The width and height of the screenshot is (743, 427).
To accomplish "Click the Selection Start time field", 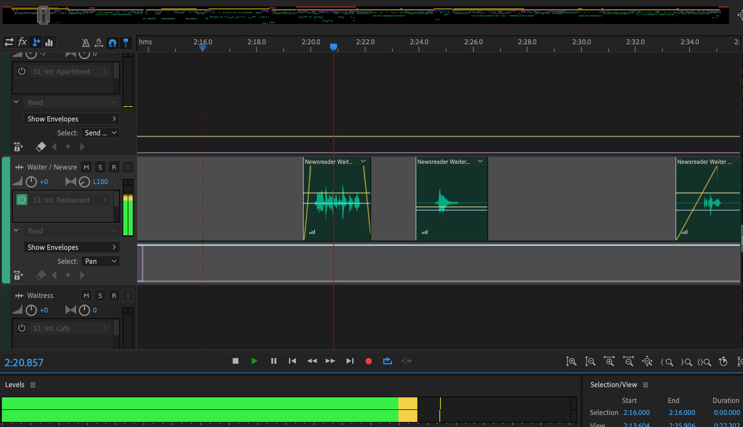I will click(636, 412).
